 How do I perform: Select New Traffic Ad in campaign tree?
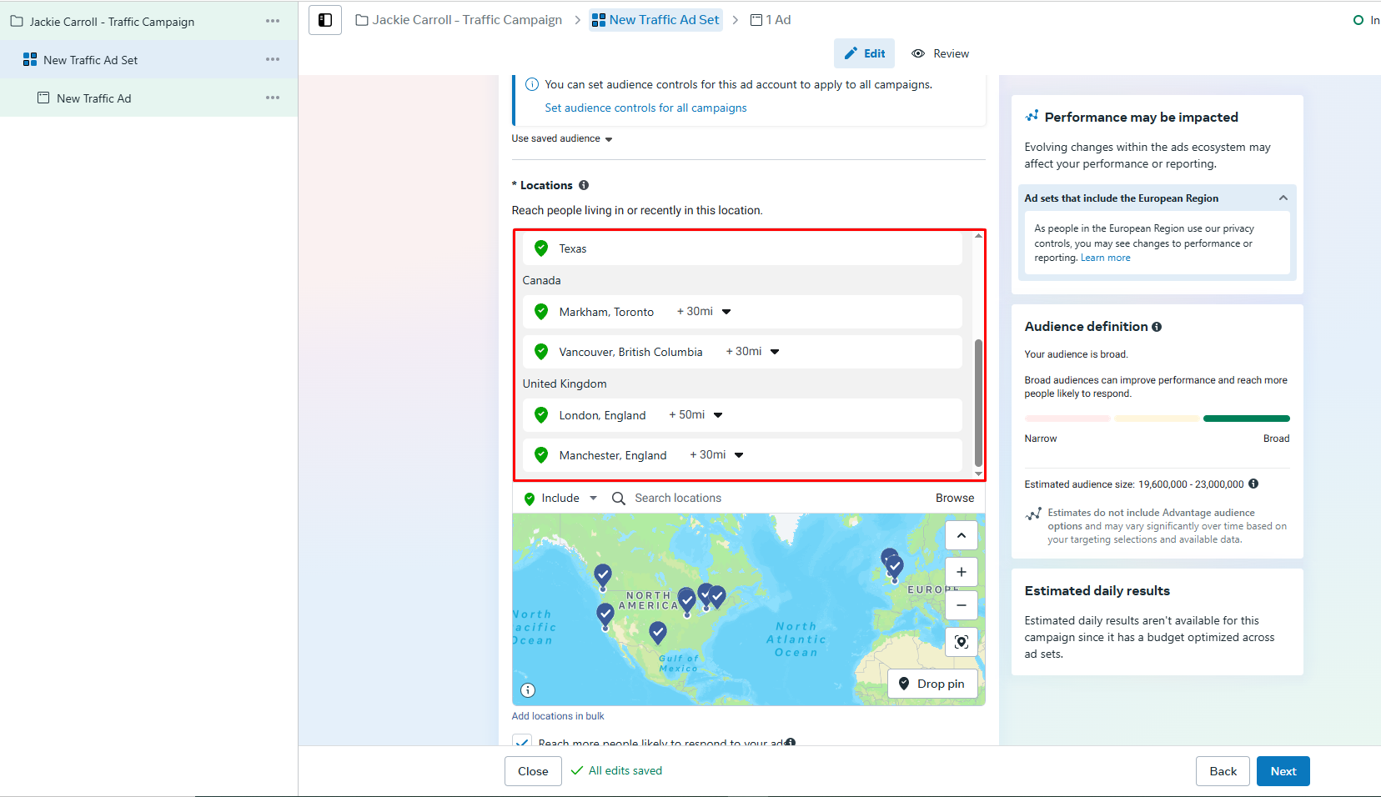94,98
